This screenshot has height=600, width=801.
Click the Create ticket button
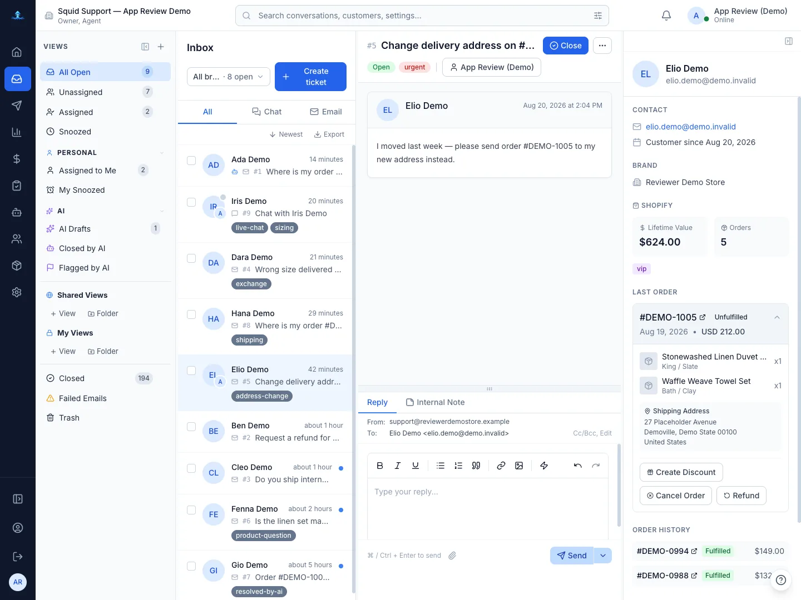pyautogui.click(x=310, y=77)
